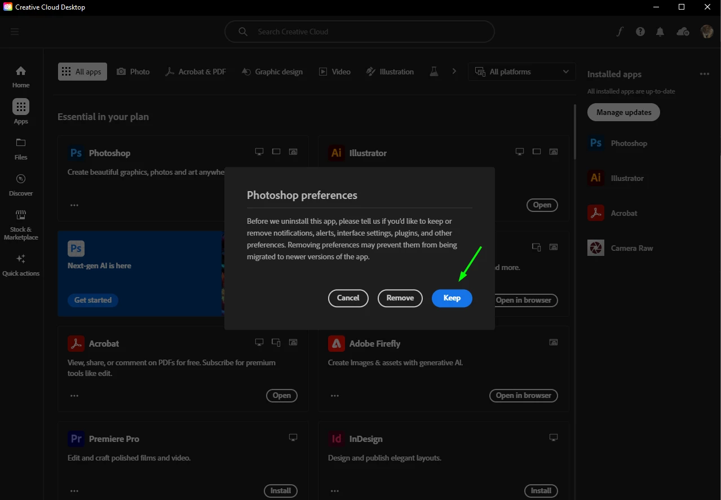Open the fonts icon in header
Viewport: 721px width, 500px height.
[620, 32]
